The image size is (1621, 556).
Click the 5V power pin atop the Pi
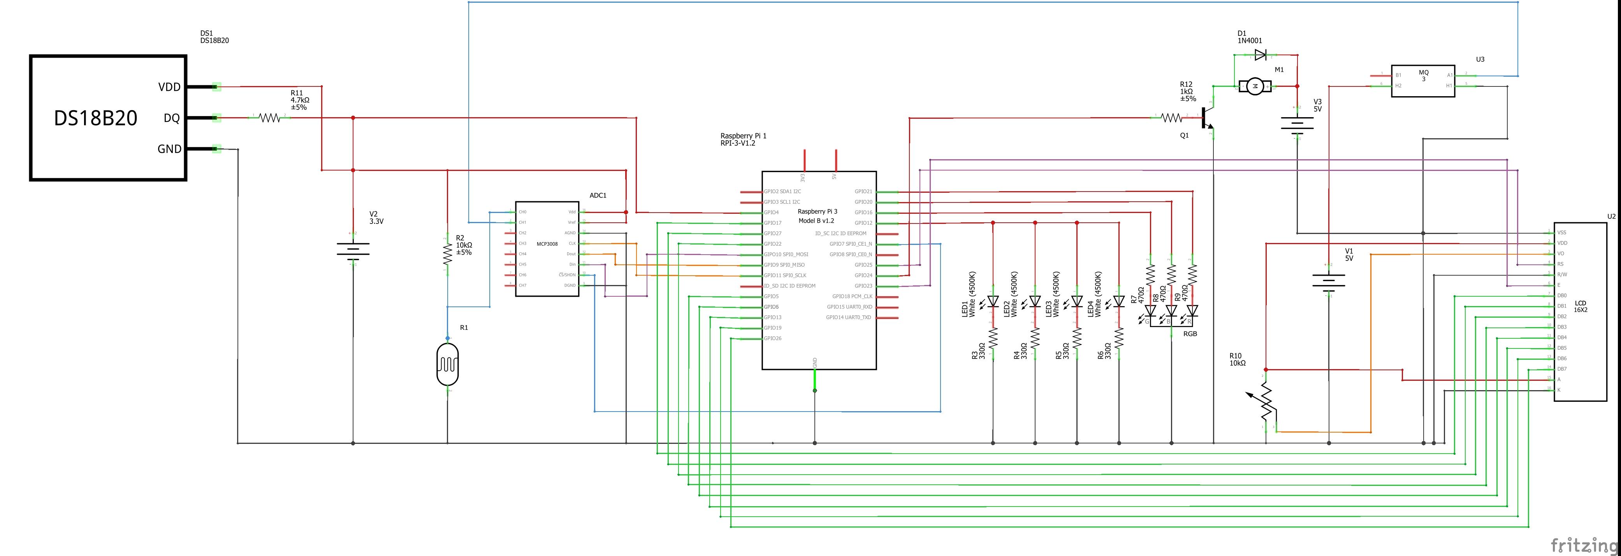click(836, 160)
